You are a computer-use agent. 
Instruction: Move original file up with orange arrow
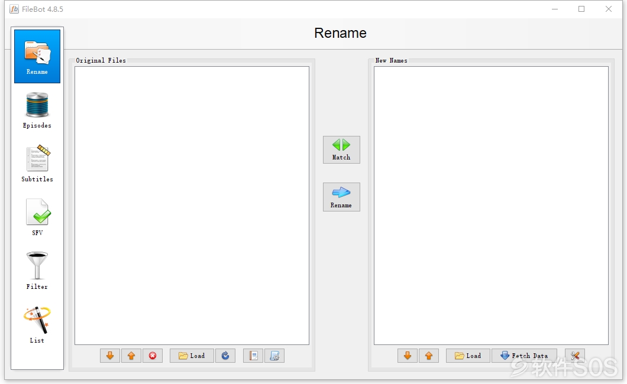(x=131, y=356)
